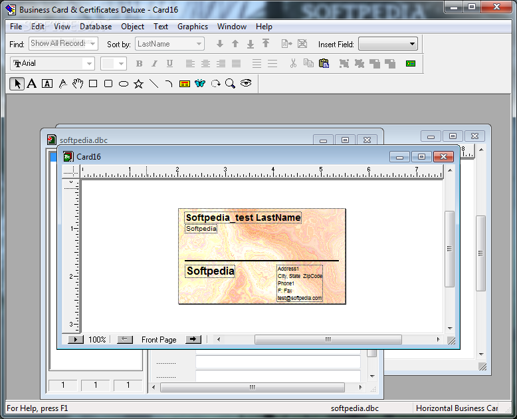517x419 pixels.
Task: Select the ellipse tool
Action: pyautogui.click(x=124, y=84)
